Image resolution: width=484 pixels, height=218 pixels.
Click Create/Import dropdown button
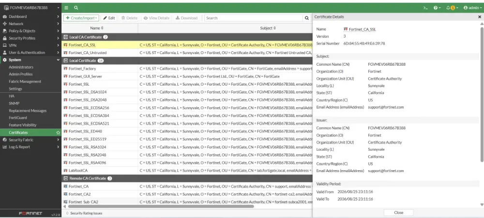pyautogui.click(x=81, y=18)
